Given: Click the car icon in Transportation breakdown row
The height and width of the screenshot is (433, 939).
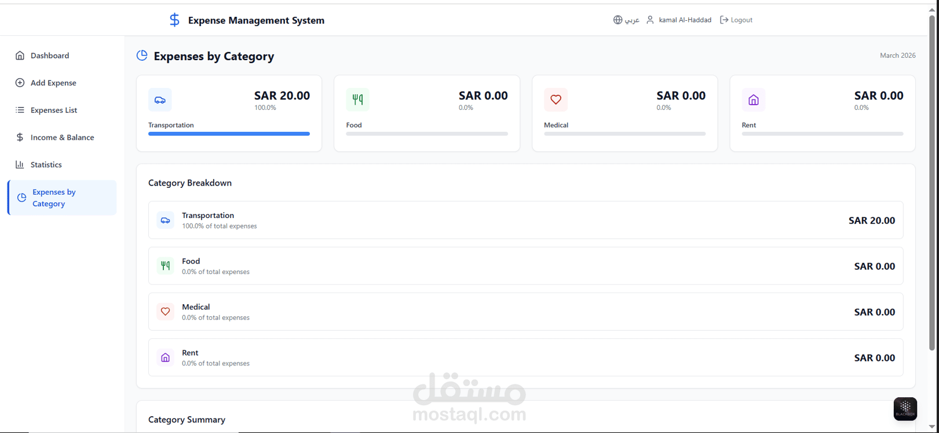Looking at the screenshot, I should [x=165, y=220].
